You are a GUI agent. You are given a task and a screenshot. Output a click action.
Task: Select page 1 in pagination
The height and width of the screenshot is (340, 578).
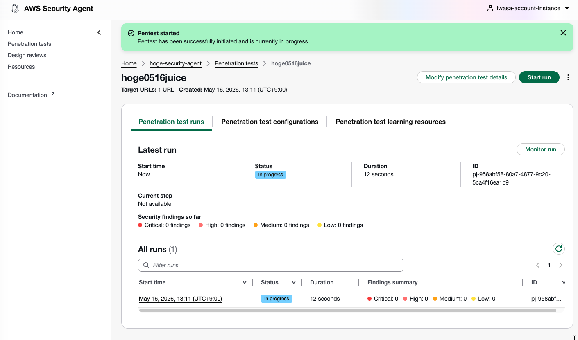coord(549,265)
